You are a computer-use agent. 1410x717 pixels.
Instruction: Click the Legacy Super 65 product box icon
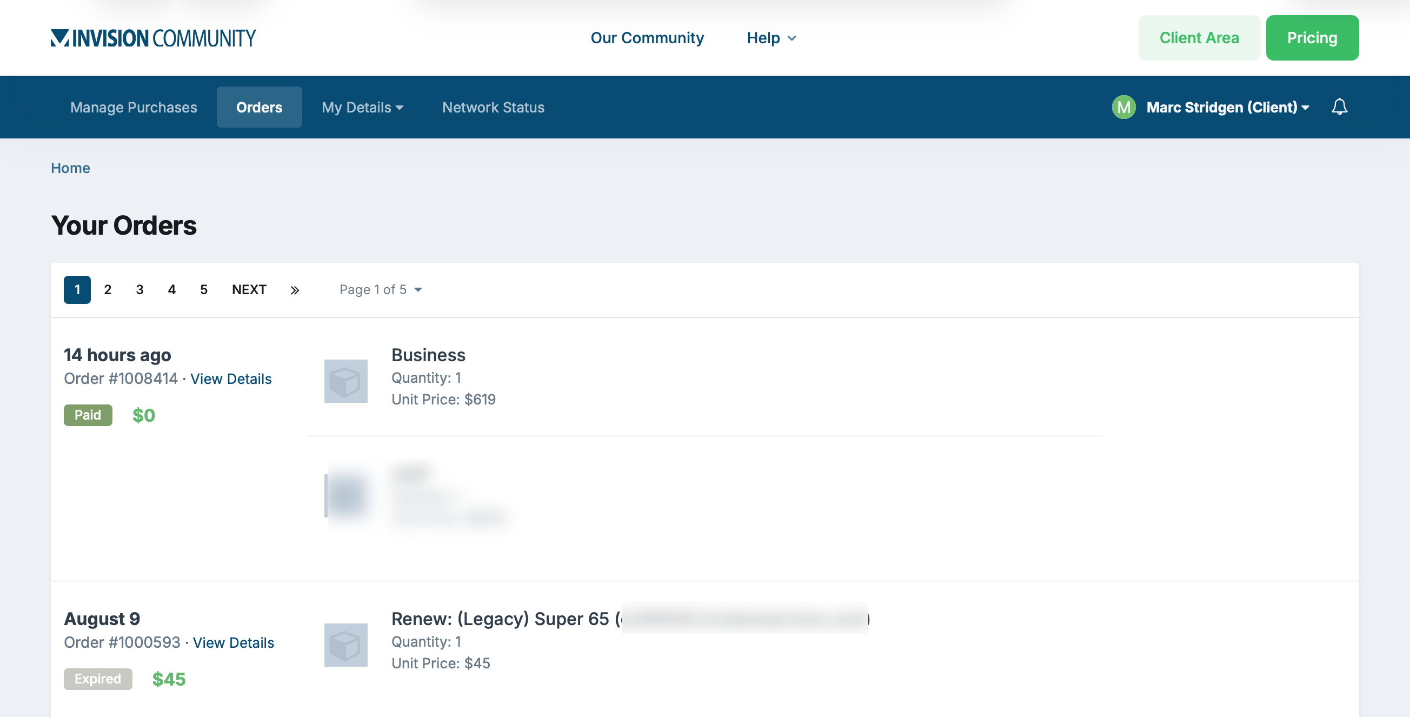click(345, 645)
